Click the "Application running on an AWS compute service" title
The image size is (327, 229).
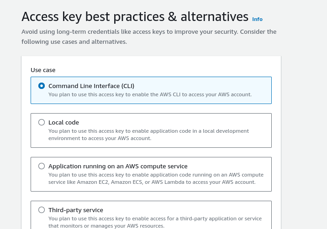click(x=118, y=166)
